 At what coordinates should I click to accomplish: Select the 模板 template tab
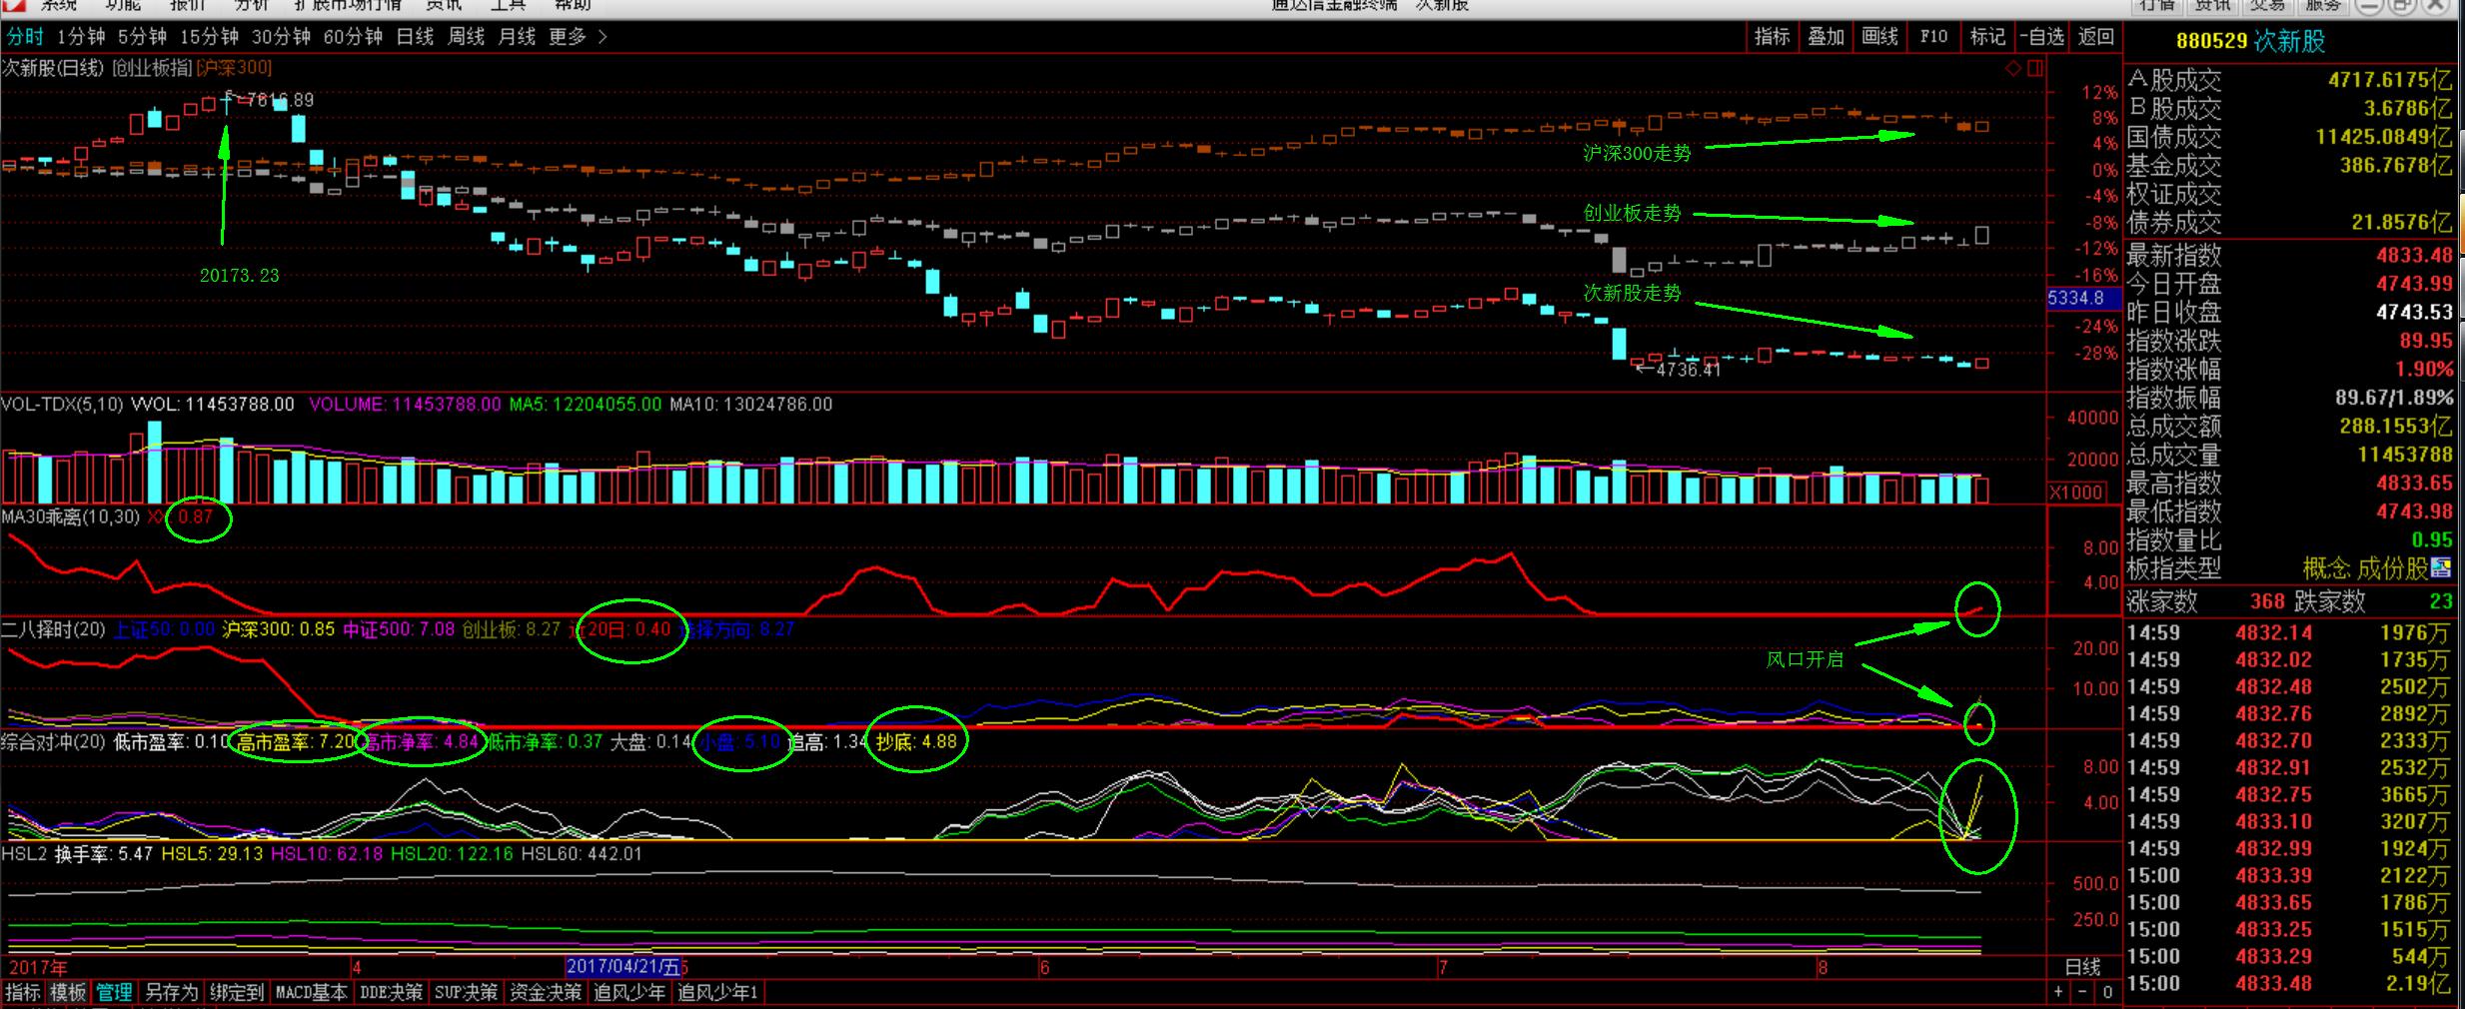coord(68,992)
